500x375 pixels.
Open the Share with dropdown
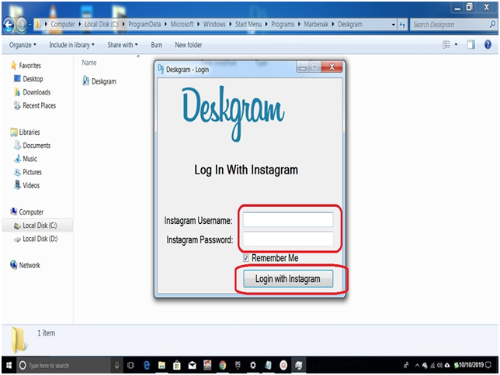(123, 45)
